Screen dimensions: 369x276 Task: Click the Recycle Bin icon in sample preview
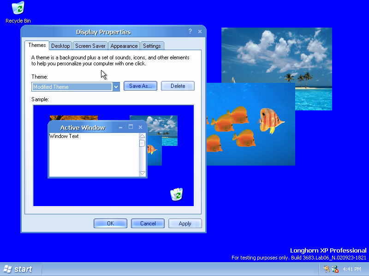coord(177,194)
